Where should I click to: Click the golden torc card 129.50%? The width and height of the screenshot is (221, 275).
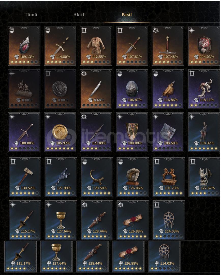[x=97, y=177]
